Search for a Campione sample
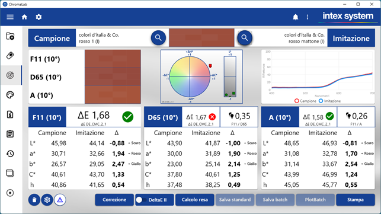This screenshot has height=214, width=381. pos(158,38)
